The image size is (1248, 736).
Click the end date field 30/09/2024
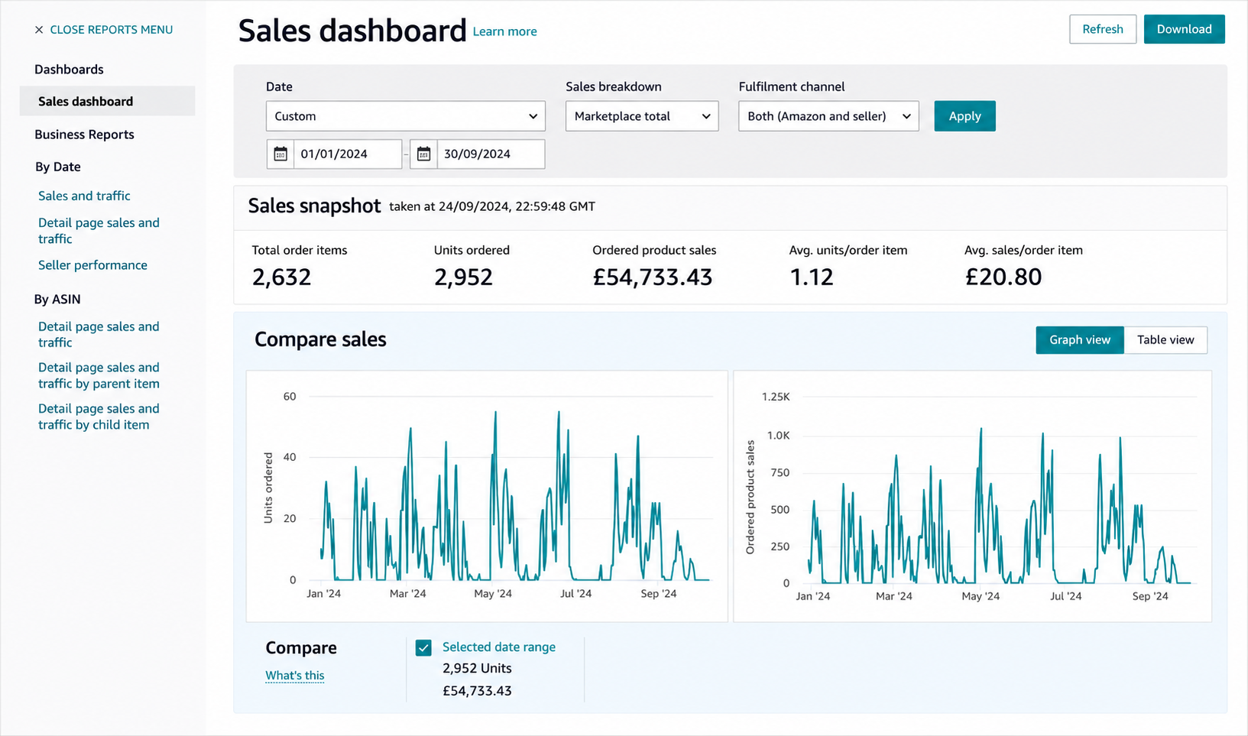pyautogui.click(x=491, y=154)
